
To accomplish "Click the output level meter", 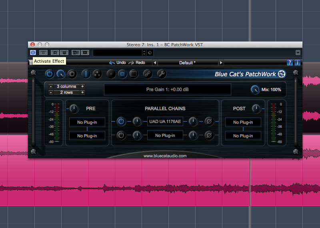I will [274, 123].
